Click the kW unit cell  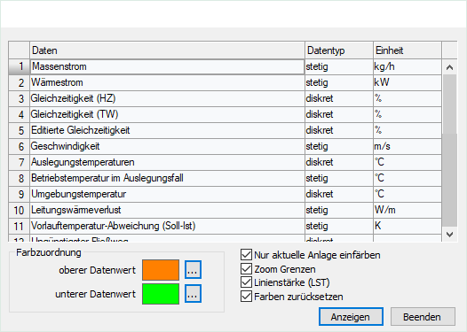(x=408, y=82)
